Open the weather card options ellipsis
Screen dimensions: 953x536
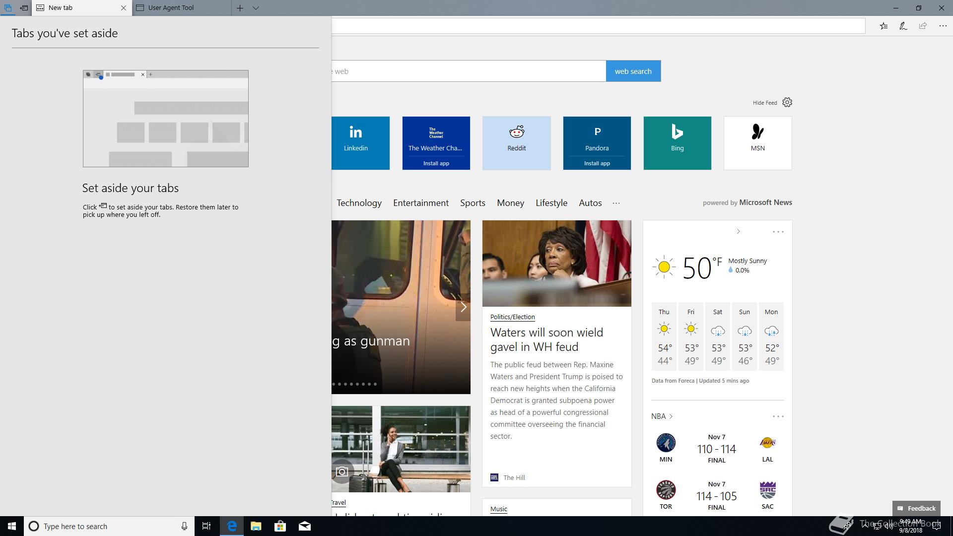(x=778, y=232)
